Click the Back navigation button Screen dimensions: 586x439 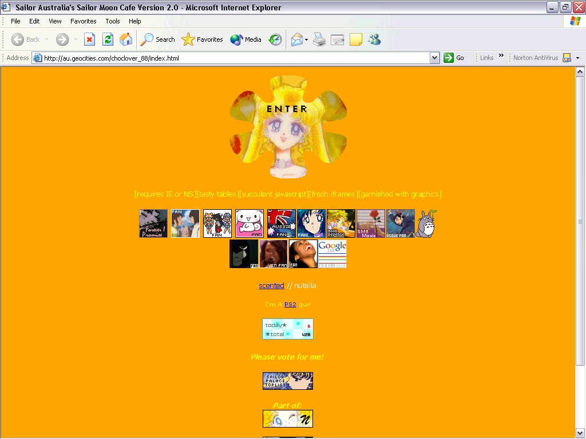pyautogui.click(x=25, y=39)
